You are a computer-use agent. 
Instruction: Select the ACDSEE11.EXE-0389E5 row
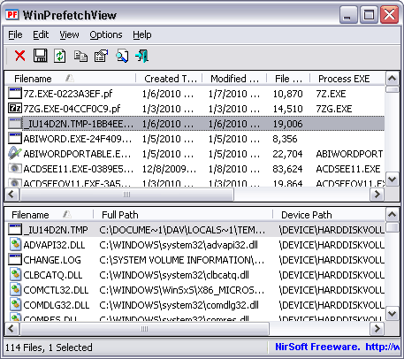[194, 169]
